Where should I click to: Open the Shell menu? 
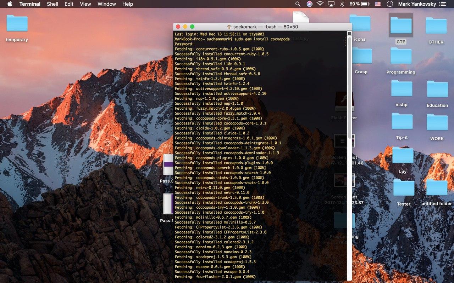[52, 4]
